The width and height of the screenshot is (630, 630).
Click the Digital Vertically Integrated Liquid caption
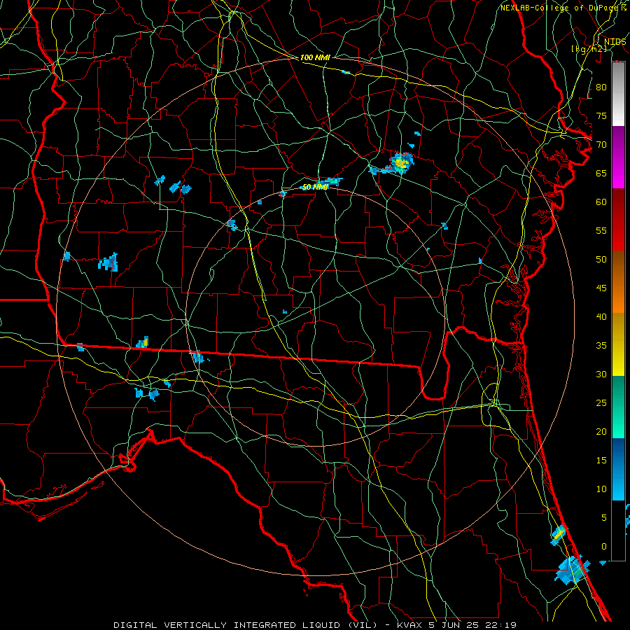[x=314, y=625]
